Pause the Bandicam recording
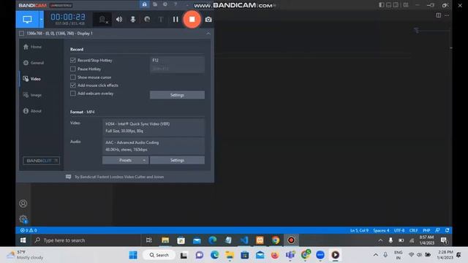 (x=175, y=20)
